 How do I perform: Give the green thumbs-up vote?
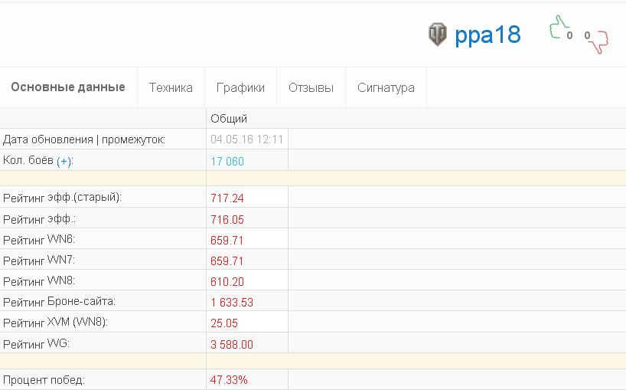(559, 27)
